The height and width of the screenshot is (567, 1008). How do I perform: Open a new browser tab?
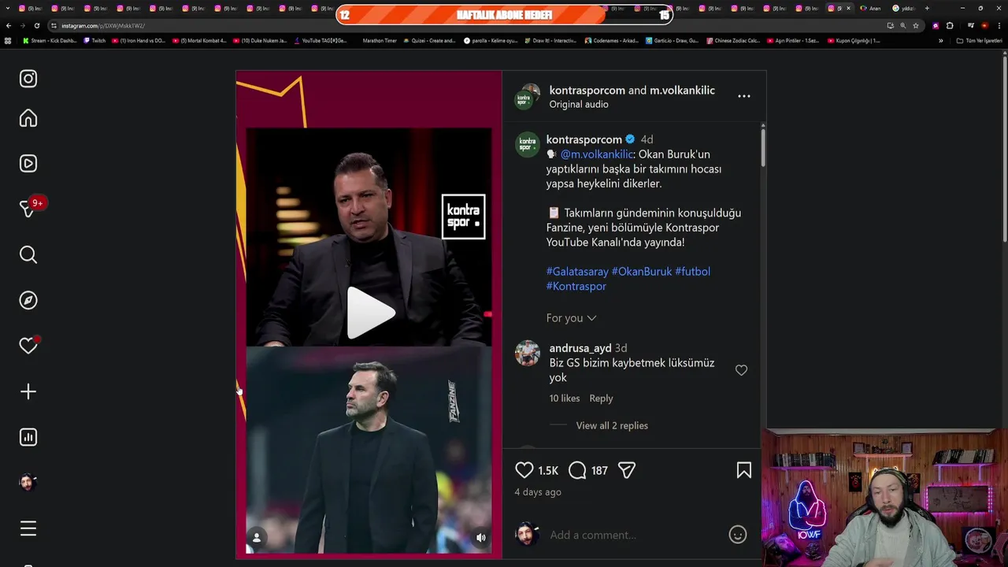tap(927, 8)
